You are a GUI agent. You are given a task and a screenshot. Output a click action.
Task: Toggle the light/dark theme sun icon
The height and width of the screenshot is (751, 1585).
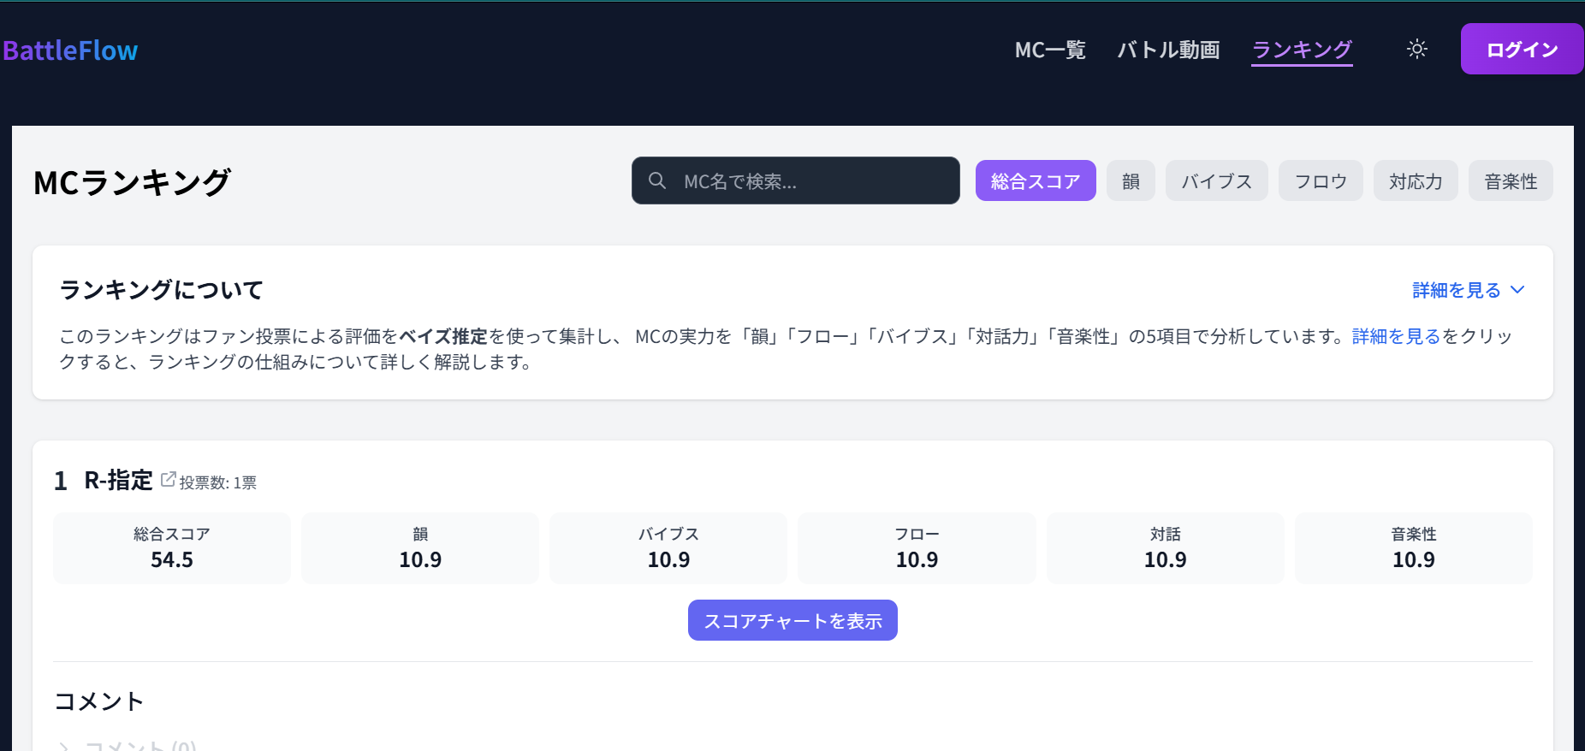pyautogui.click(x=1417, y=49)
